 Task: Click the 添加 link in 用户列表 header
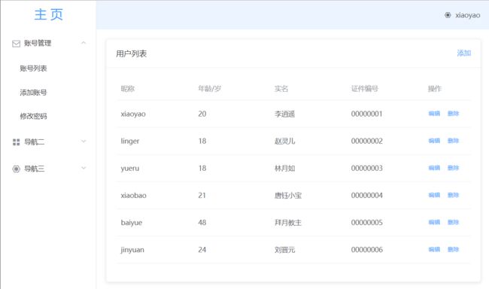463,53
